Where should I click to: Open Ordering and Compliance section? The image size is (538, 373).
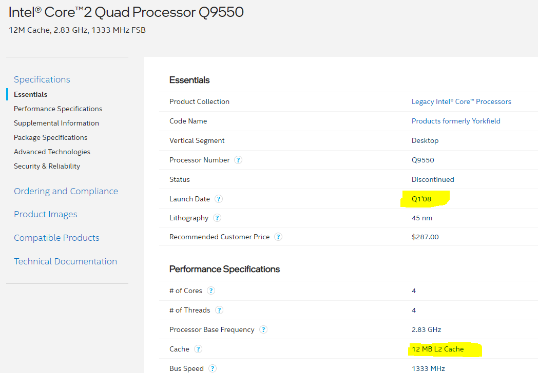pyautogui.click(x=66, y=191)
